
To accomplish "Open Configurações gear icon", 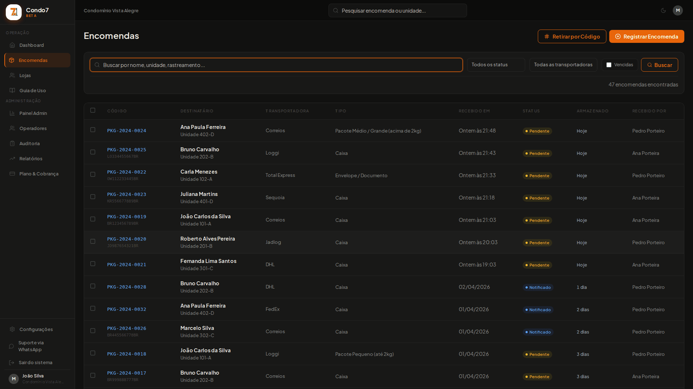I will pyautogui.click(x=12, y=329).
